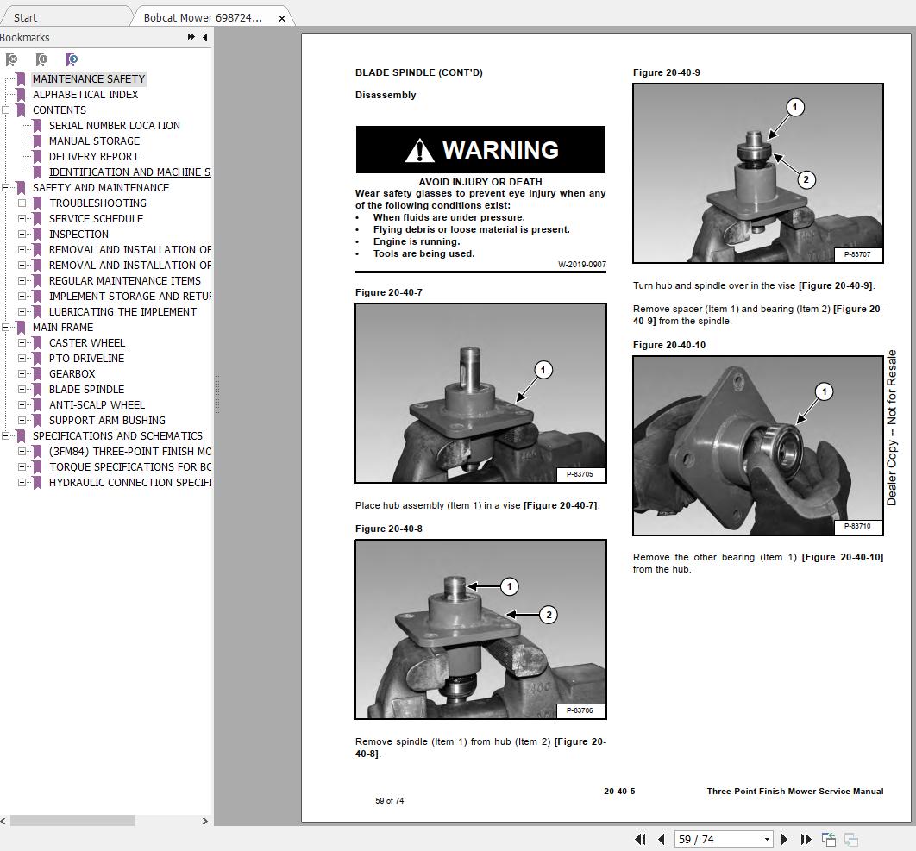
Task: Click the bookmarks horizontal scrollbar thumb
Action: click(72, 821)
